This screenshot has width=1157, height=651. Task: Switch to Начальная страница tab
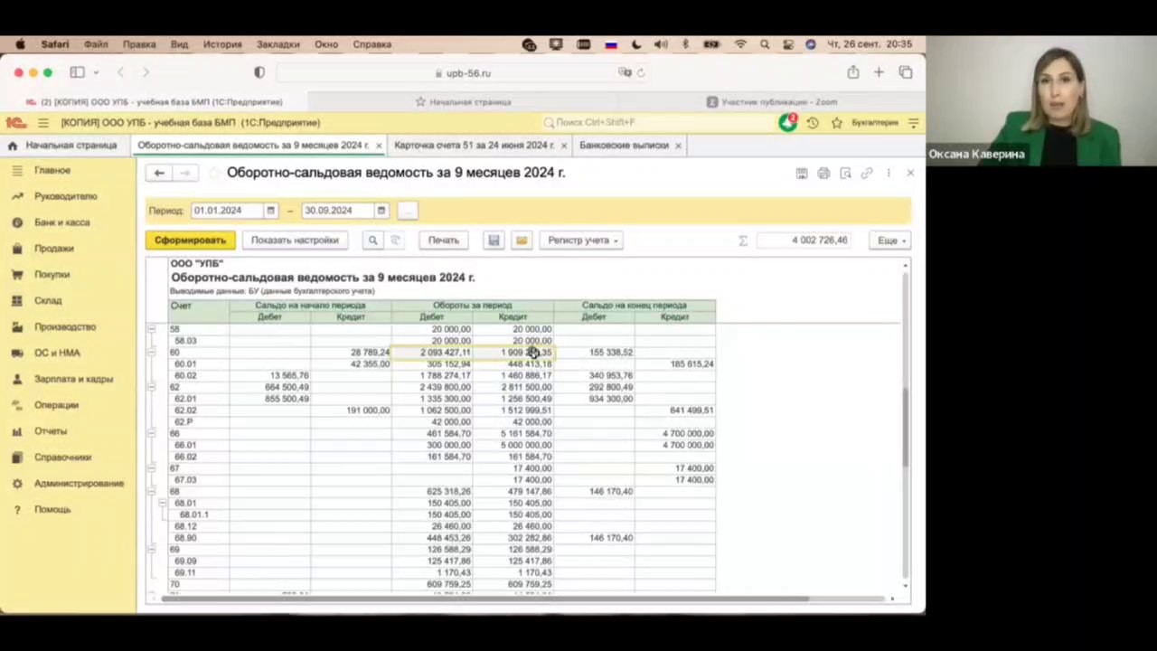(x=63, y=146)
